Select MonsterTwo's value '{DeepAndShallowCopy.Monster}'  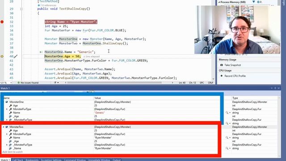pyautogui.click(x=112, y=127)
